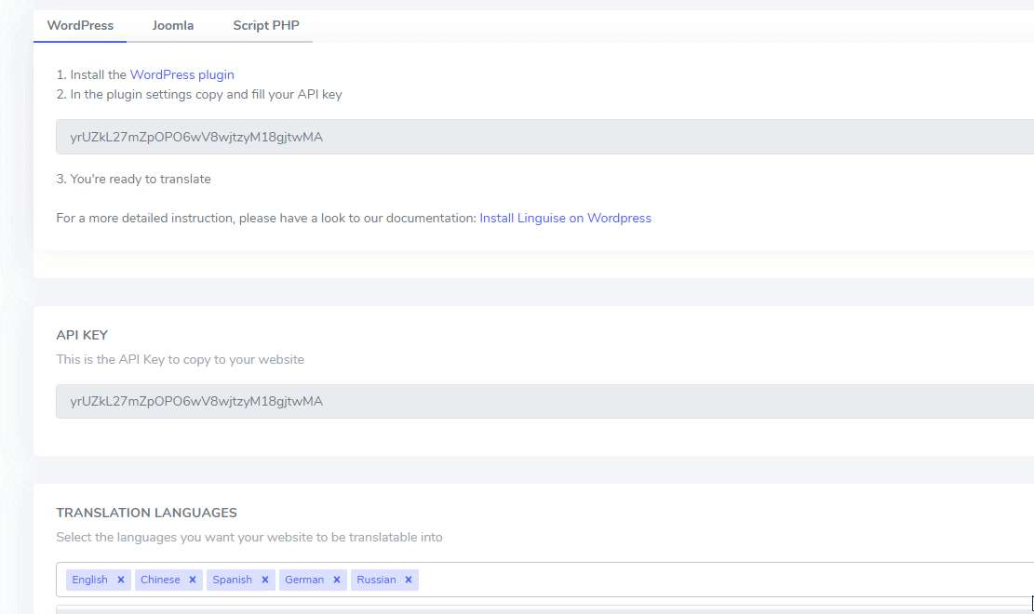Screen dimensions: 1034x614
Task: Click the API key field under API KEY section
Action: pos(544,401)
